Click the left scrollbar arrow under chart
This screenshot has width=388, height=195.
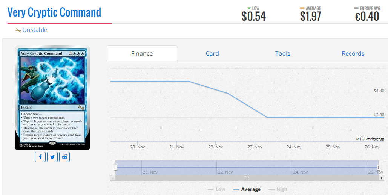tap(113, 178)
